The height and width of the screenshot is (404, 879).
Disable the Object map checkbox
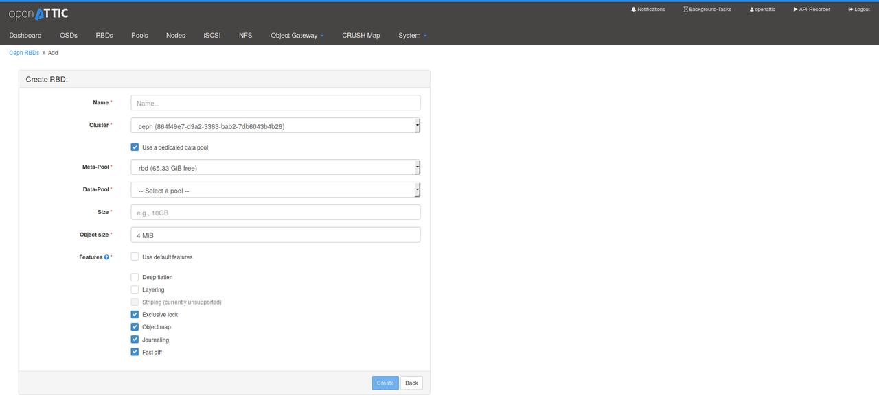pyautogui.click(x=135, y=326)
